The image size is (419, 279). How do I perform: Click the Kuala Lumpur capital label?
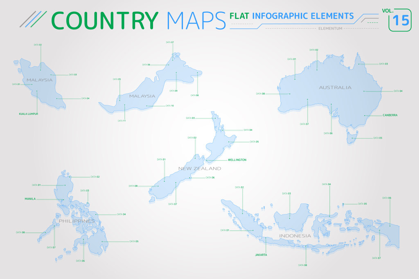point(28,114)
